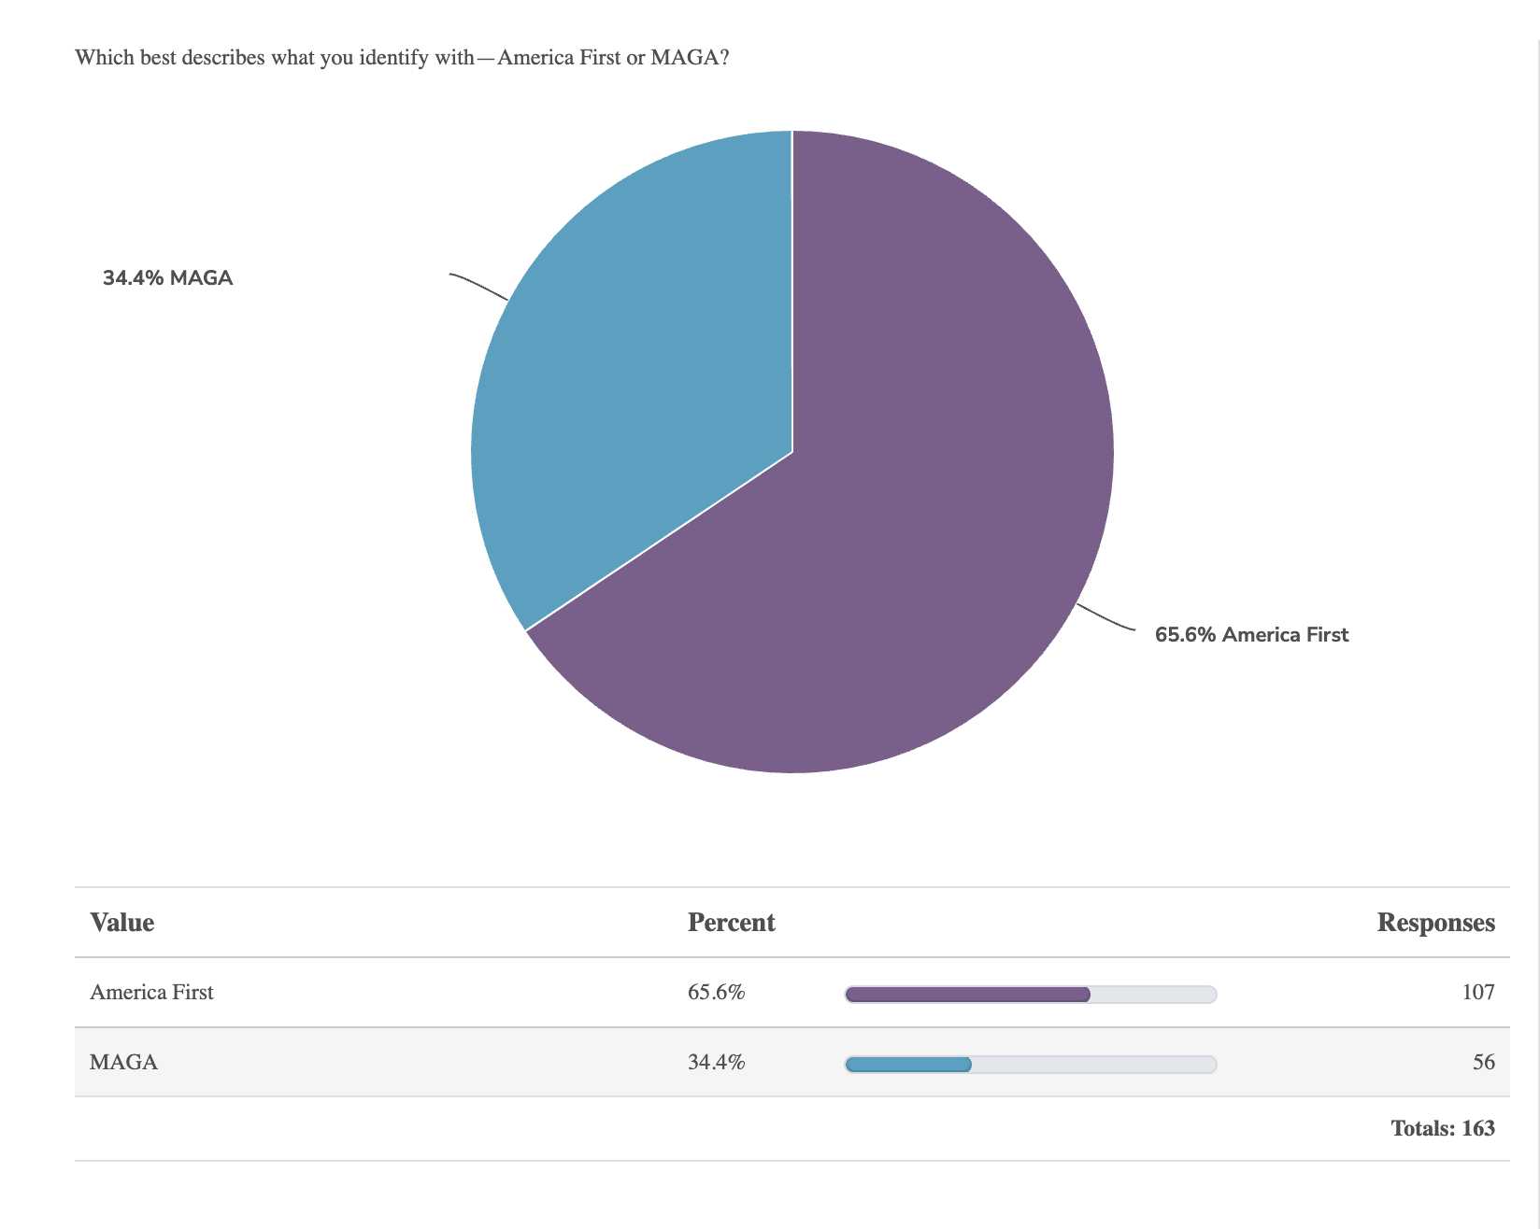The height and width of the screenshot is (1229, 1540).
Task: Click the 107 responses count
Action: coord(1478,992)
